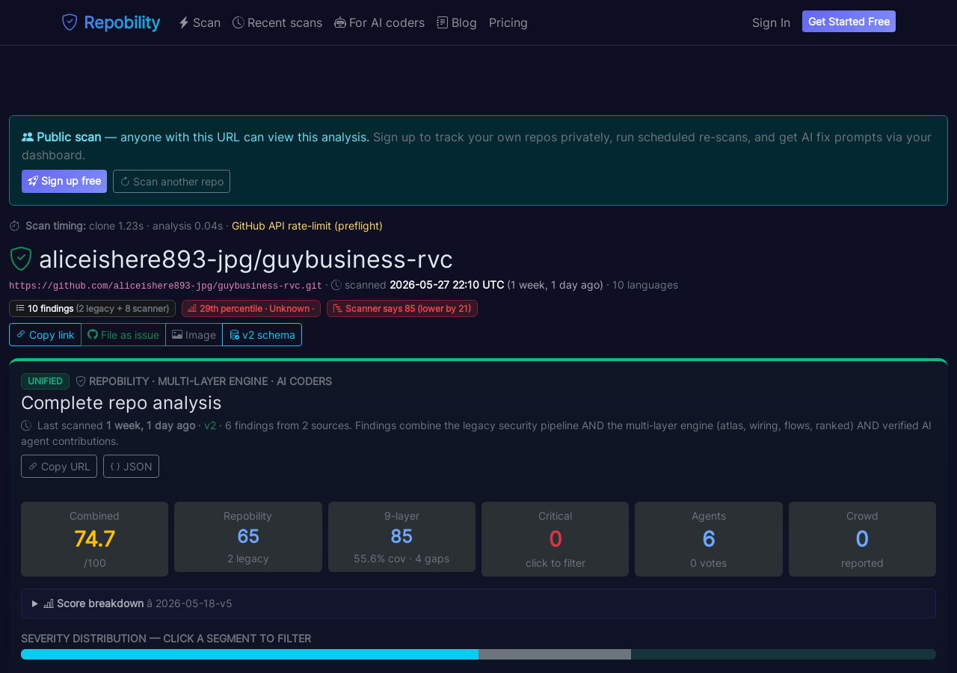The height and width of the screenshot is (673, 957).
Task: Click the UNIFIED badge
Action: pos(45,381)
